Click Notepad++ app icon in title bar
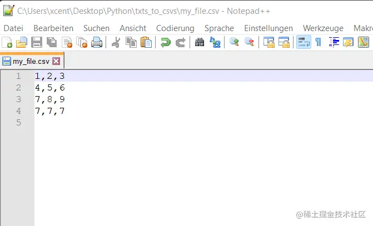The image size is (373, 226). click(8, 11)
